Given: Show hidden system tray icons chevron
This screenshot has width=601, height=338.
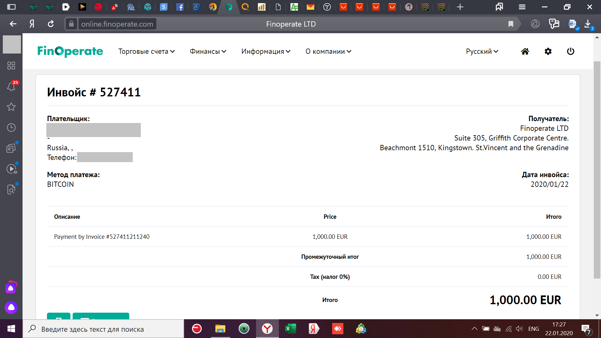Looking at the screenshot, I should (475, 329).
